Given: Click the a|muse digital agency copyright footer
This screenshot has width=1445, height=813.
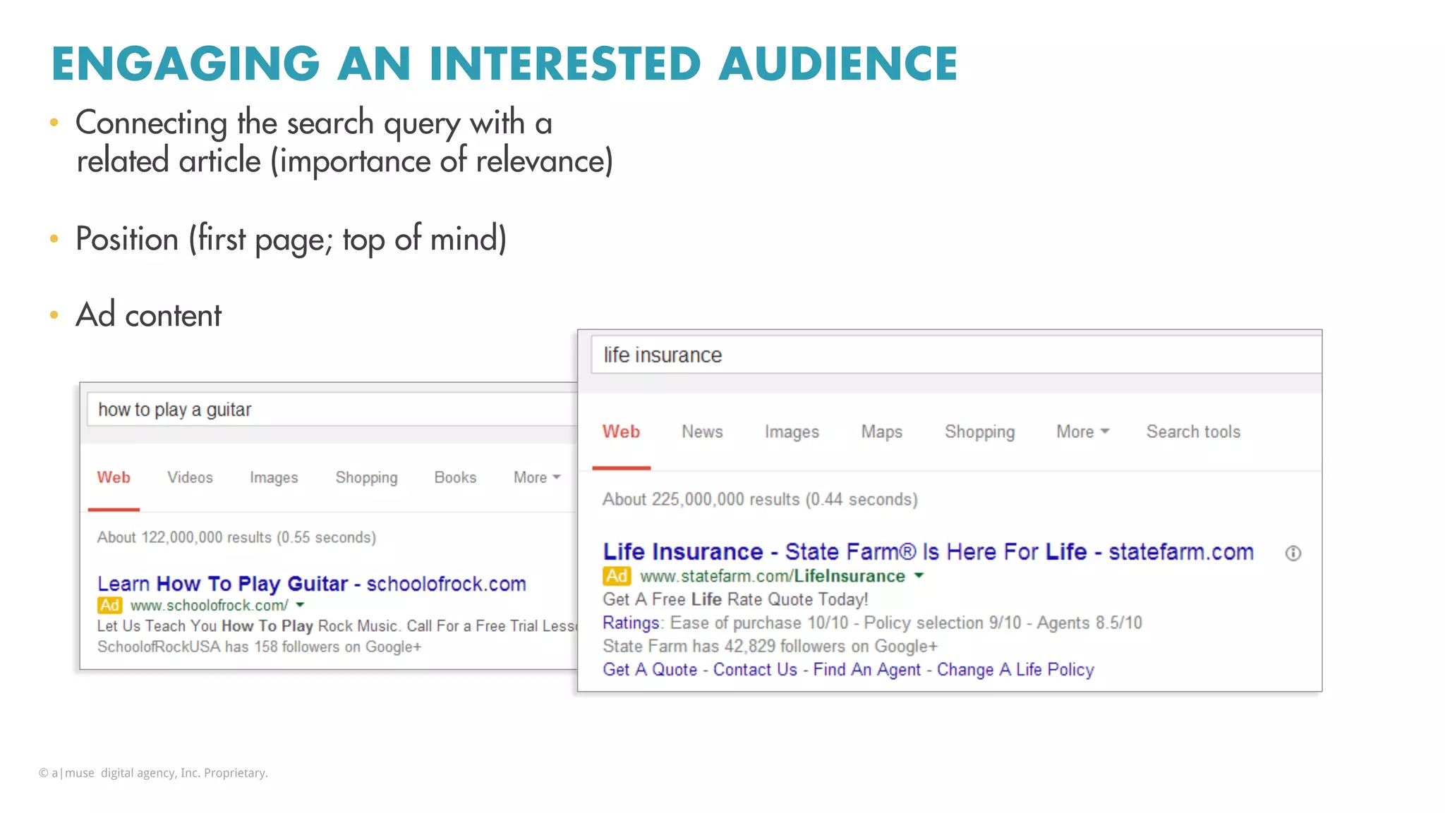Looking at the screenshot, I should (x=153, y=773).
